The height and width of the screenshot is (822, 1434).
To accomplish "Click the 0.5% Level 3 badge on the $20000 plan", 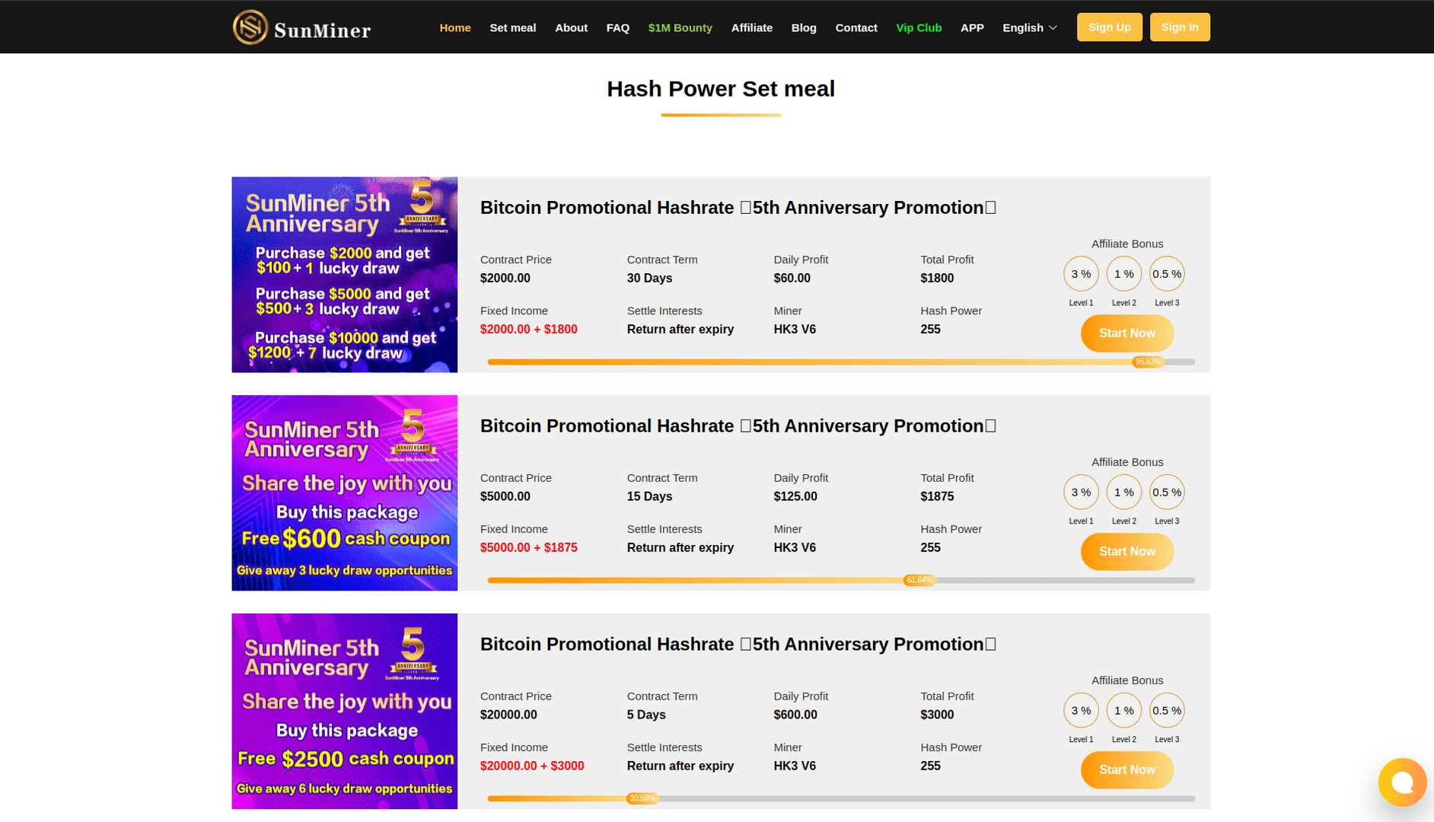I will pyautogui.click(x=1166, y=711).
